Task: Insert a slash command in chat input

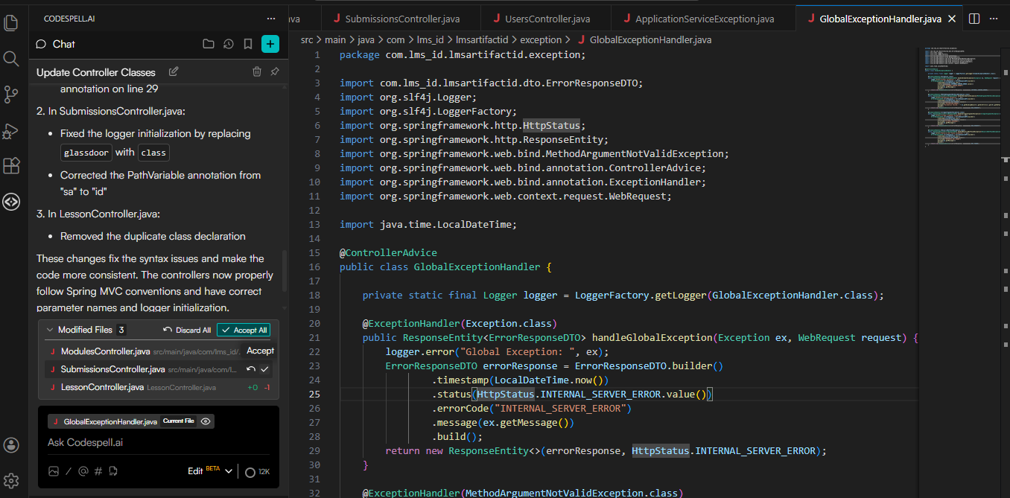Action: pos(69,471)
